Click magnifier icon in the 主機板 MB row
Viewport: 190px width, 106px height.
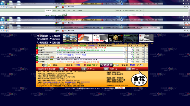click(x=126, y=48)
